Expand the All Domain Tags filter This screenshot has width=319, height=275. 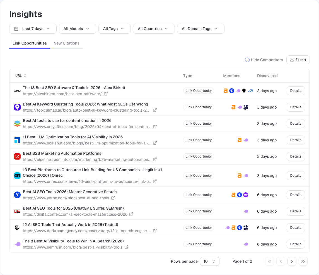coord(200,29)
